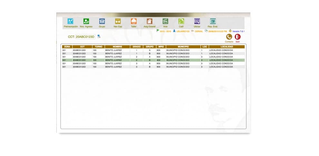The height and width of the screenshot is (156, 319).
Task: Click the Nvo. Ingreso icon
Action: tap(86, 21)
